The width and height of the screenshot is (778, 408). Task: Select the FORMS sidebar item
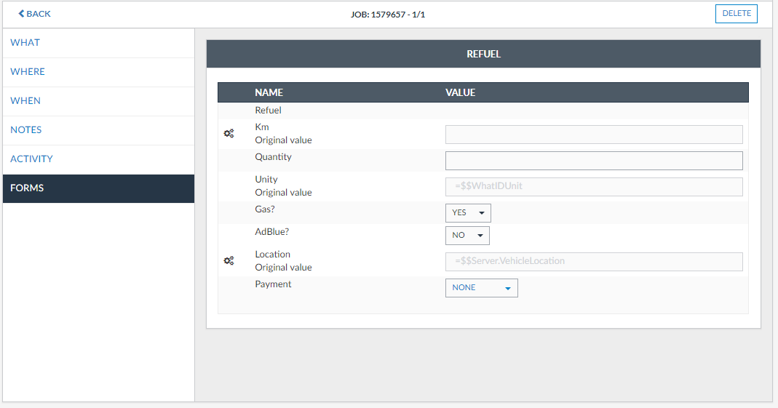click(x=27, y=188)
